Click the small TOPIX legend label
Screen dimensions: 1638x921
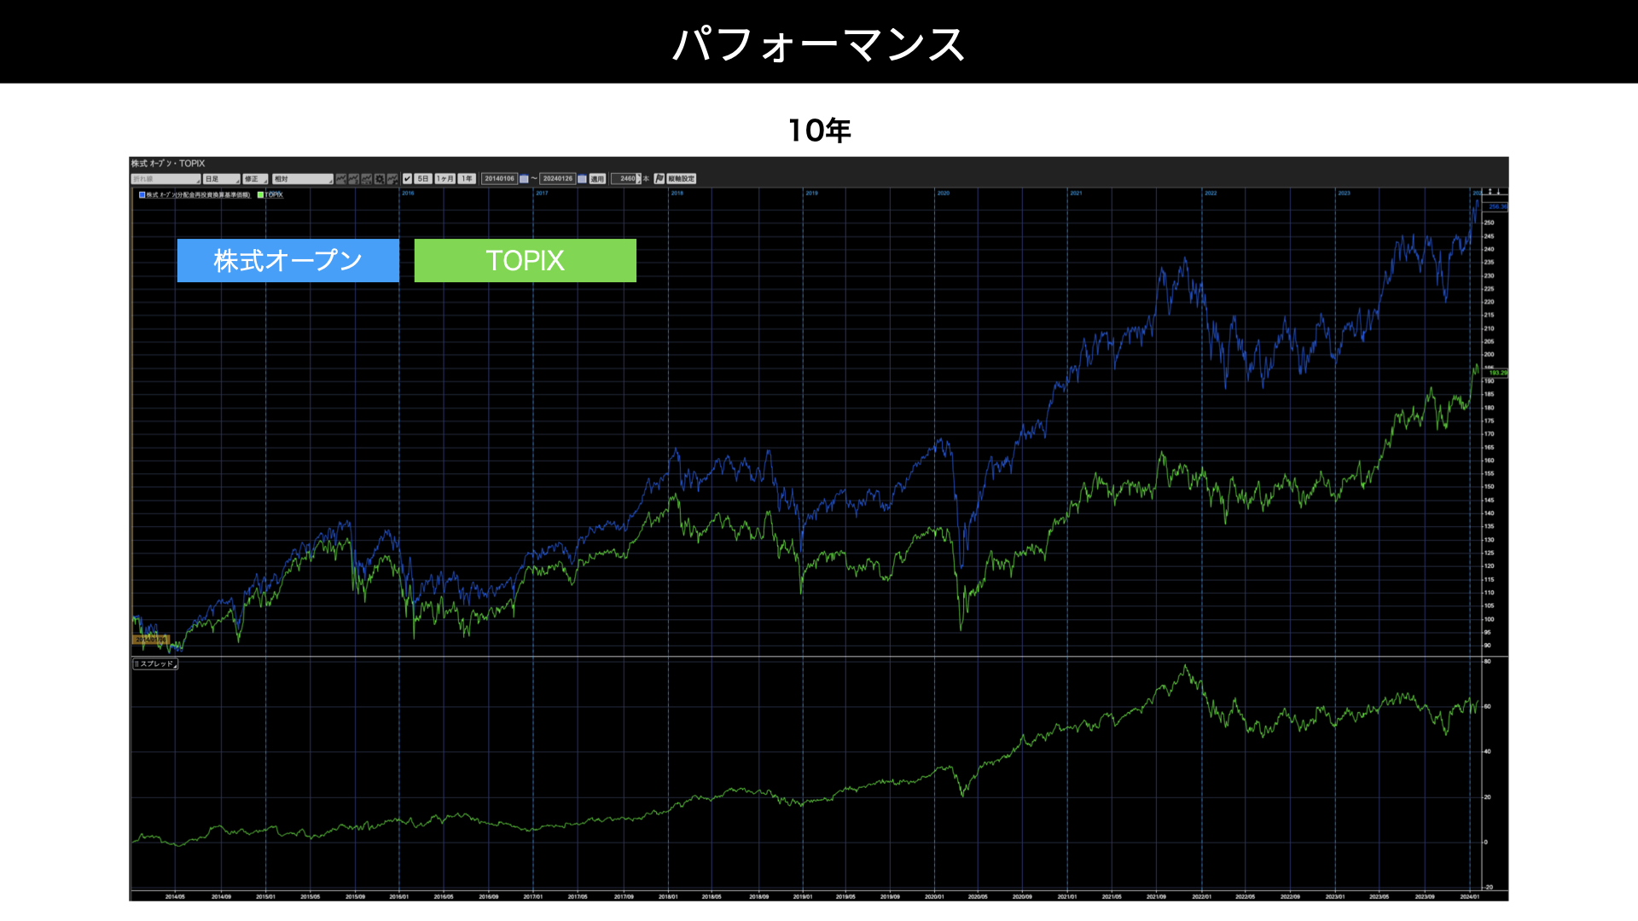coord(274,195)
